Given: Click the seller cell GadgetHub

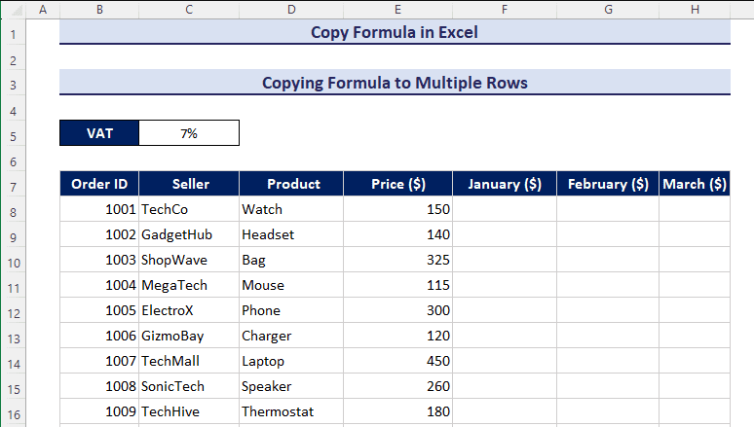Looking at the screenshot, I should (189, 235).
